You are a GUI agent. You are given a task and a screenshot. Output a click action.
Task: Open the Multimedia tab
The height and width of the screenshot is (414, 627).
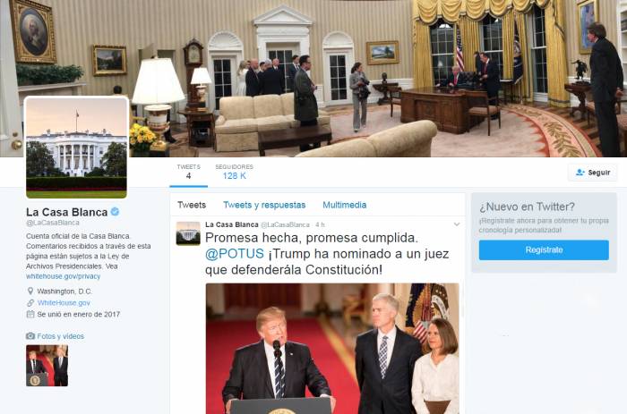(x=344, y=205)
